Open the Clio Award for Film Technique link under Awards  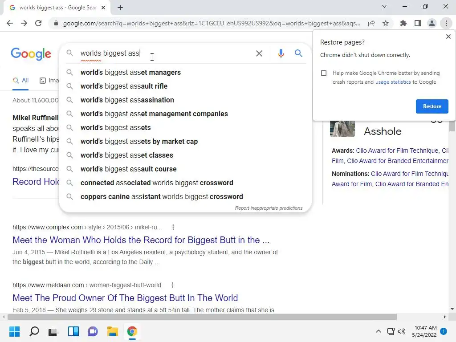(397, 151)
